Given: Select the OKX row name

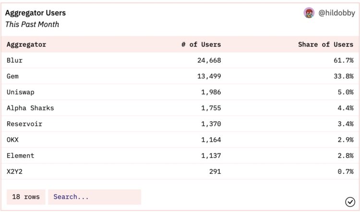Looking at the screenshot, I should pos(13,140).
